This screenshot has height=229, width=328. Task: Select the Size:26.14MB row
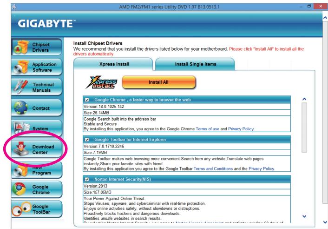coord(187,113)
